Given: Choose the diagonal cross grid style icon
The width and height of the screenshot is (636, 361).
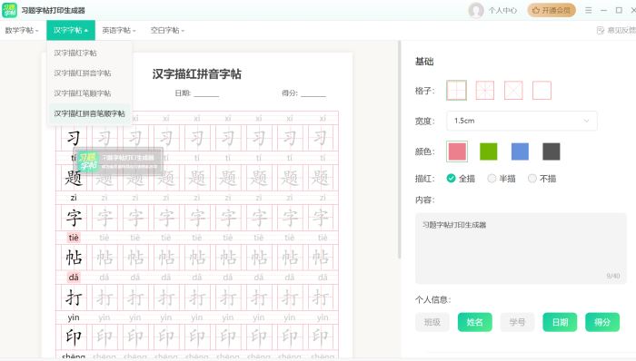Looking at the screenshot, I should click(513, 91).
